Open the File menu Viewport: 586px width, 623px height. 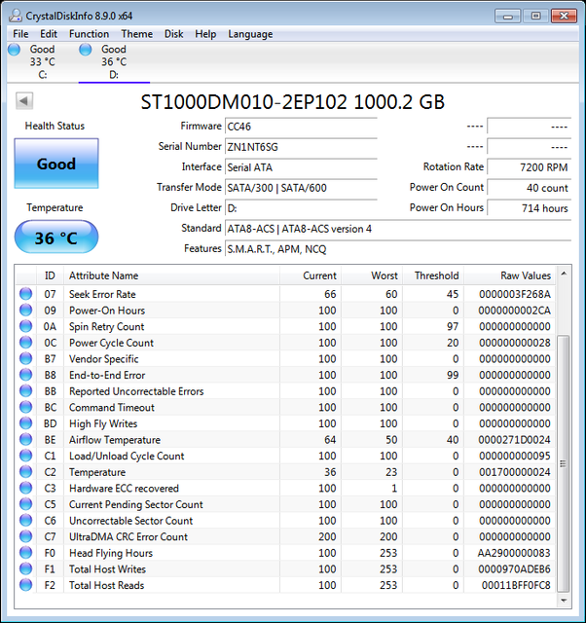[20, 34]
